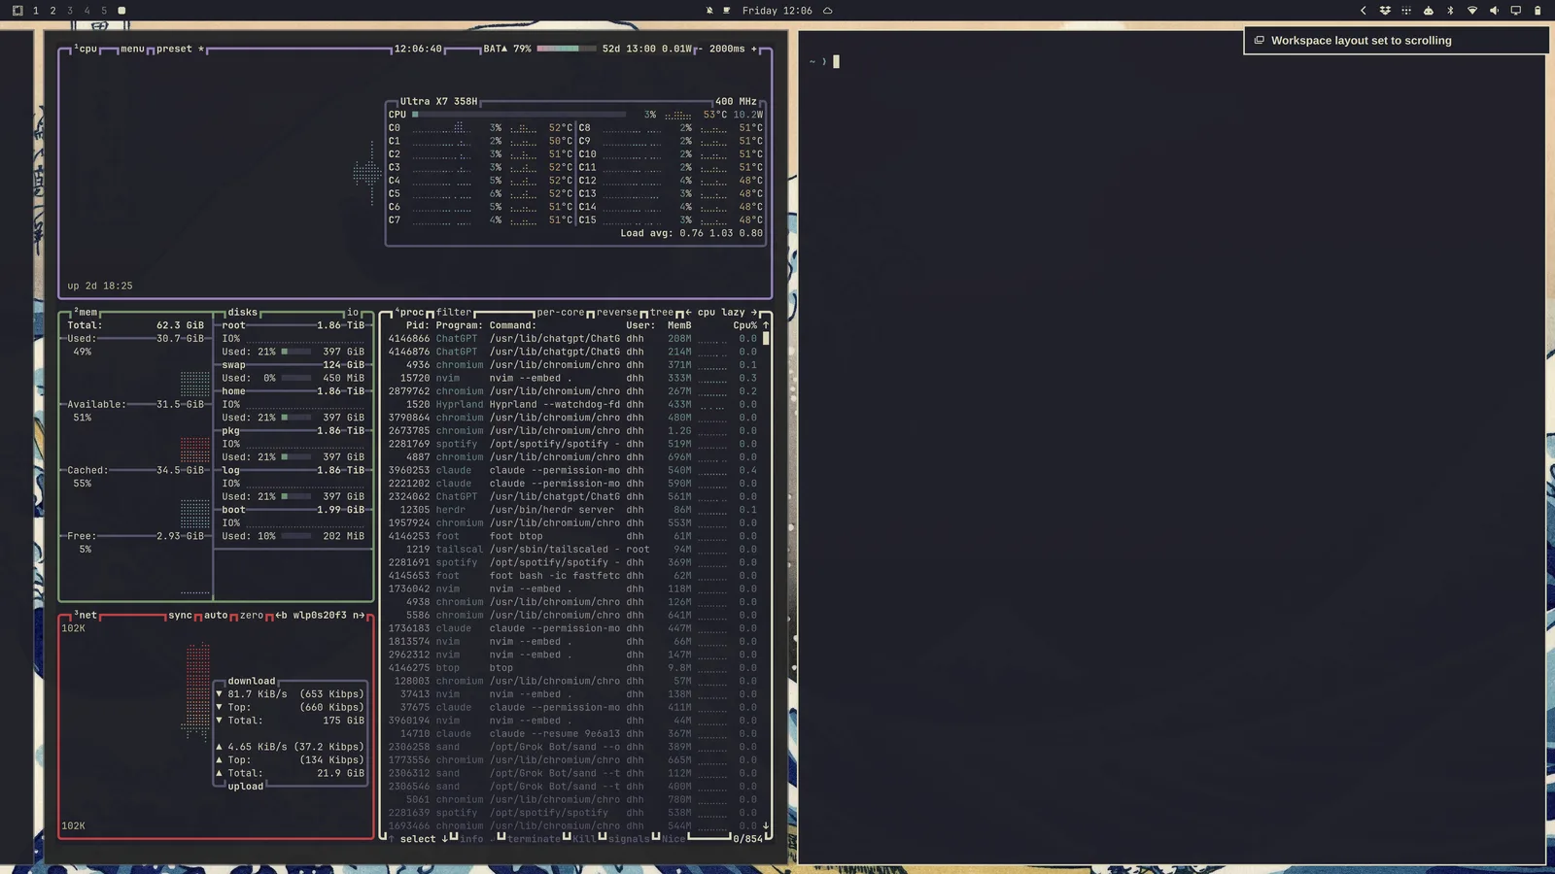Click the volume speaker icon
The image size is (1555, 874).
pos(1494,11)
